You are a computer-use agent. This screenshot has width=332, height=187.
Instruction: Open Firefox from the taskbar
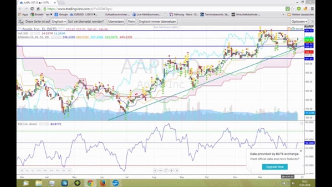(x=103, y=183)
